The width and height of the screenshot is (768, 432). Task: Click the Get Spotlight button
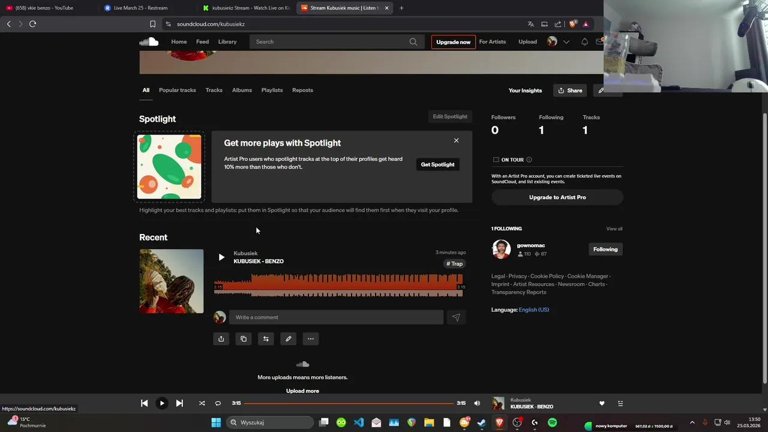[x=437, y=164]
